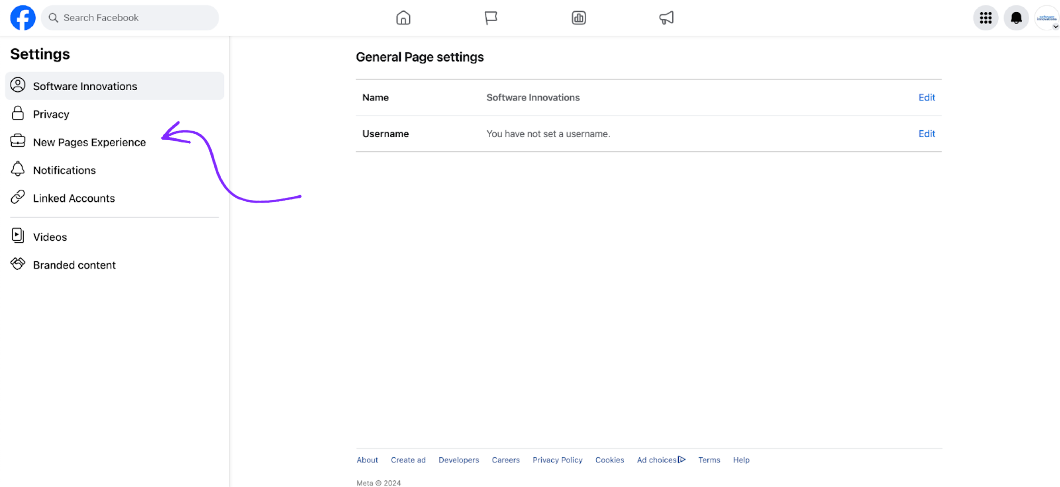Click the Software Innovations profile icon
The height and width of the screenshot is (487, 1060).
18,85
